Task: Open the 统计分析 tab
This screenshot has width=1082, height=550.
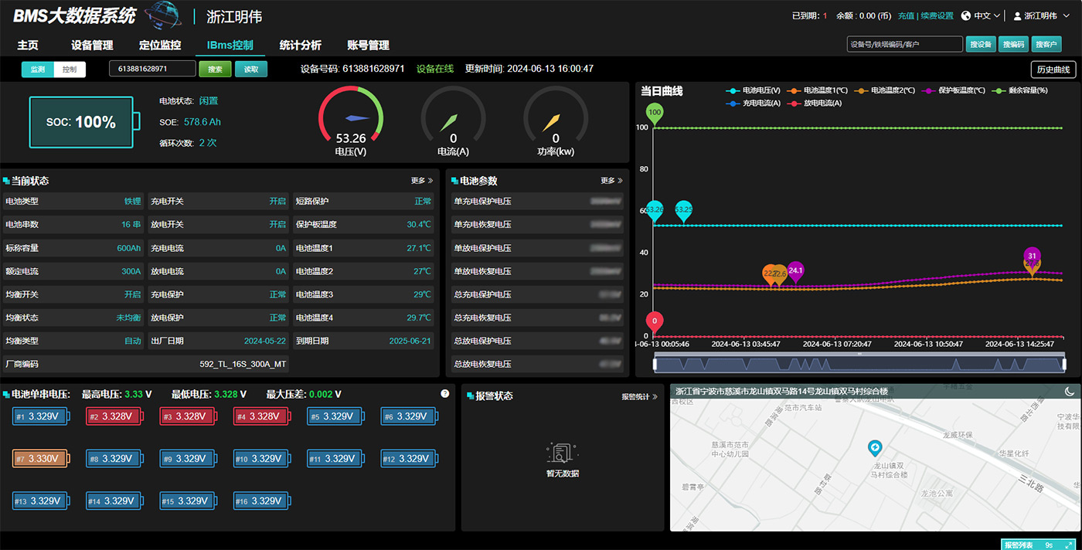Action: coord(300,46)
